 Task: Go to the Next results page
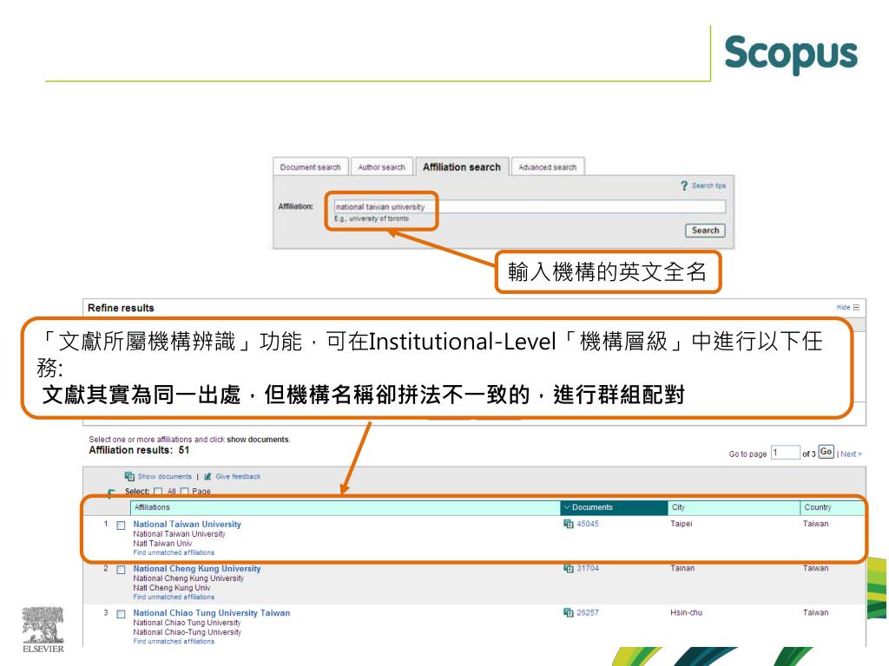point(851,454)
